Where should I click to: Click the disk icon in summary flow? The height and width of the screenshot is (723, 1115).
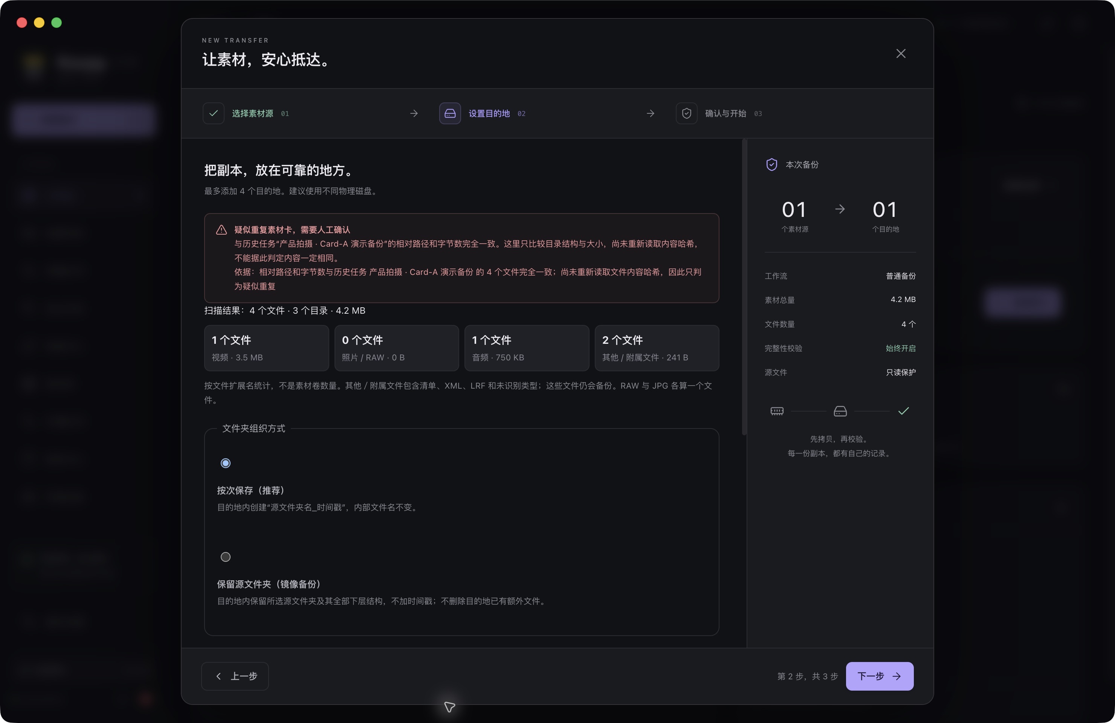click(x=840, y=411)
